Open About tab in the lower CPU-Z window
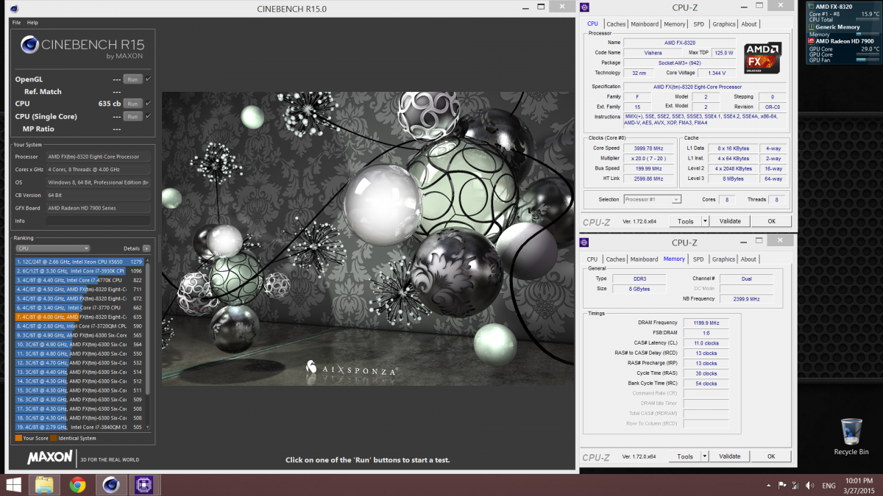This screenshot has width=883, height=496. [x=748, y=259]
